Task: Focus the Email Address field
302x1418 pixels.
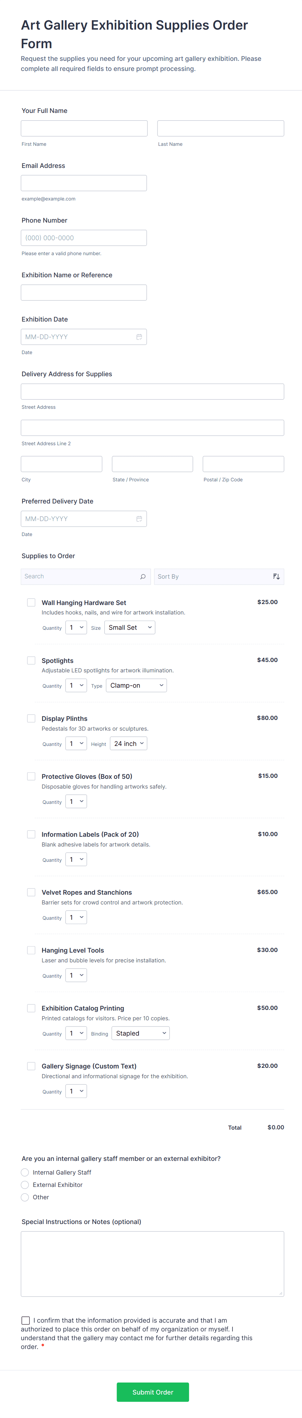Action: (x=84, y=183)
